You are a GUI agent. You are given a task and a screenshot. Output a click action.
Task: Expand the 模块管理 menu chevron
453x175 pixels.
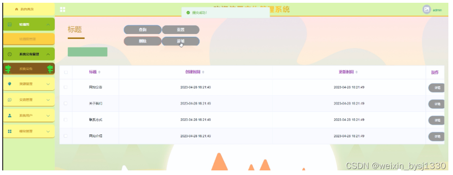pyautogui.click(x=48, y=131)
